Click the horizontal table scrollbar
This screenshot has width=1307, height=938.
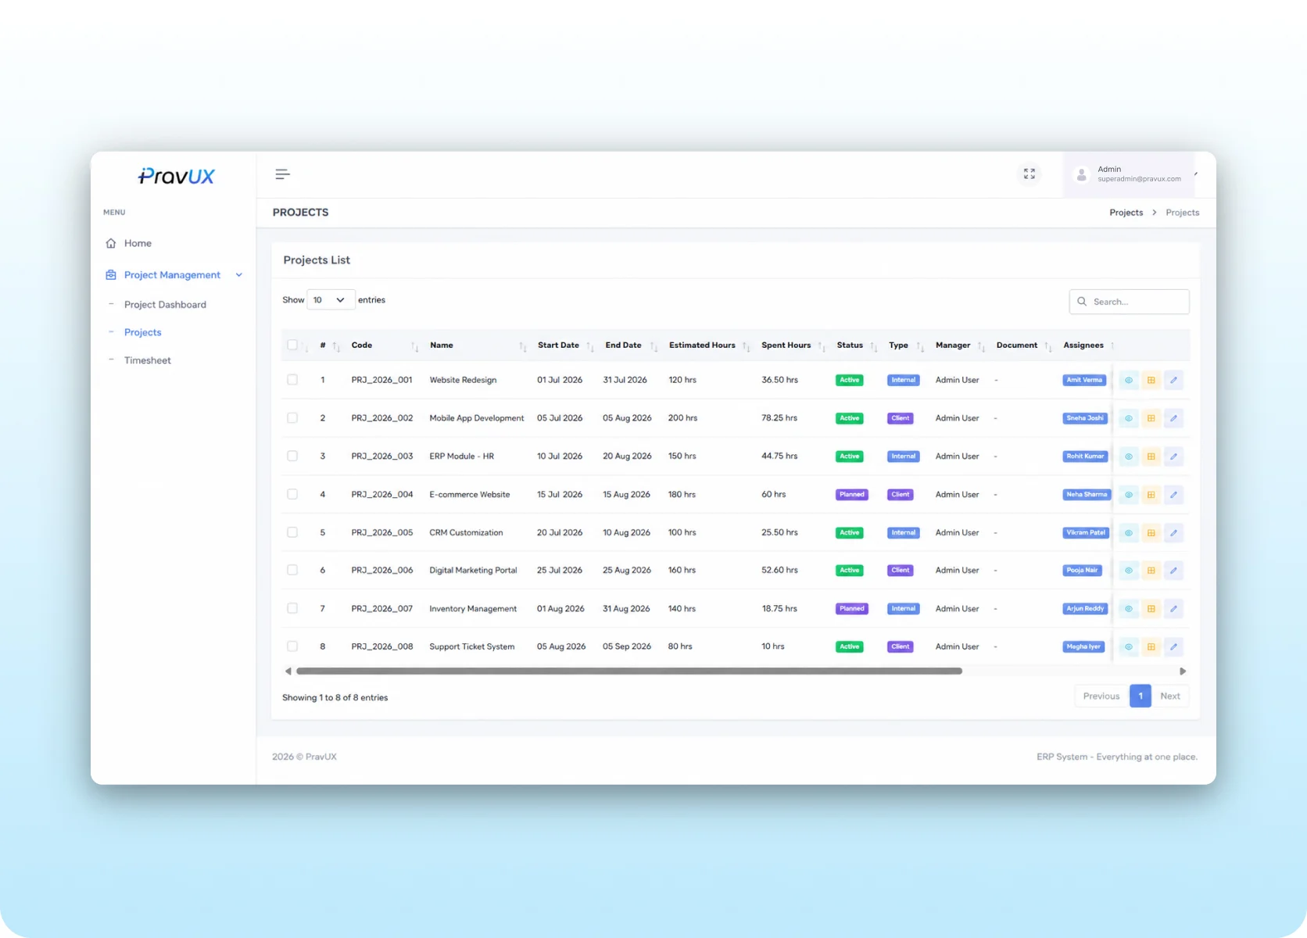tap(629, 671)
